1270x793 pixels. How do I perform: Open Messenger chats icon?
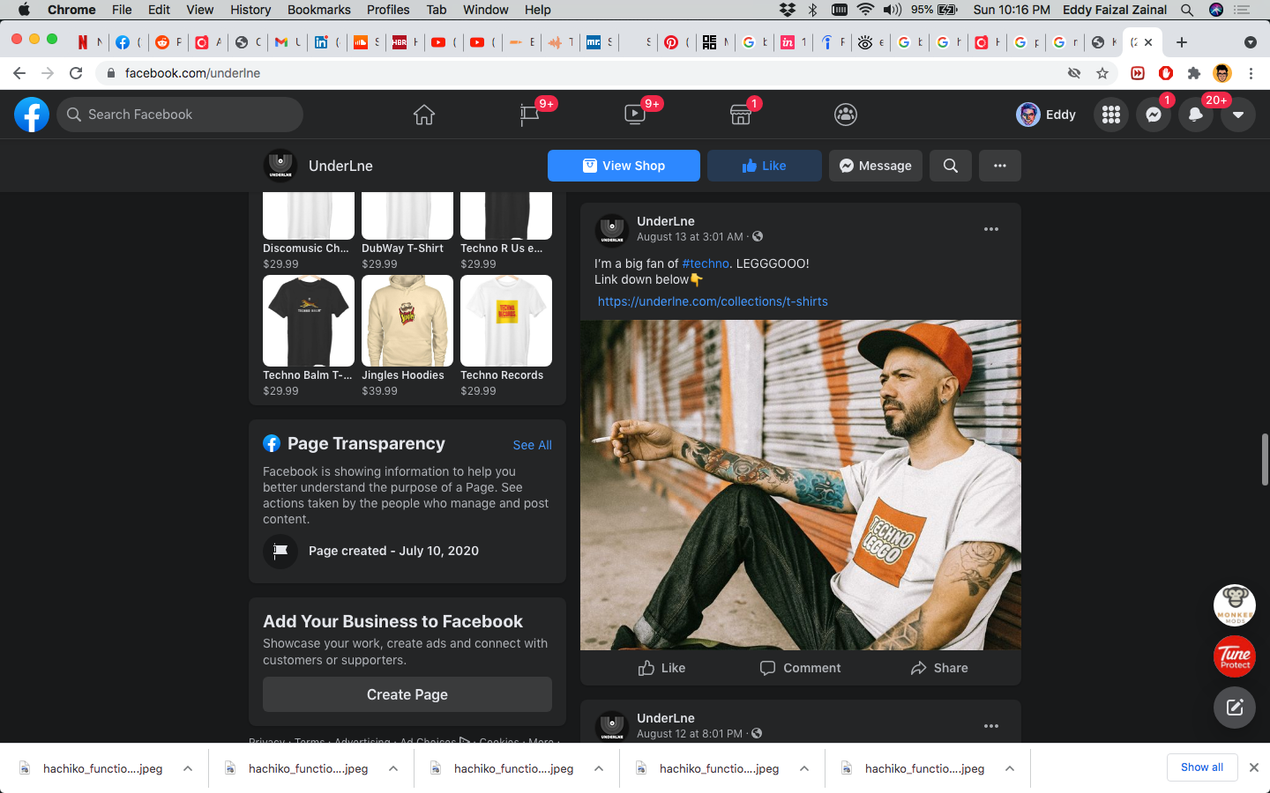pyautogui.click(x=1154, y=115)
